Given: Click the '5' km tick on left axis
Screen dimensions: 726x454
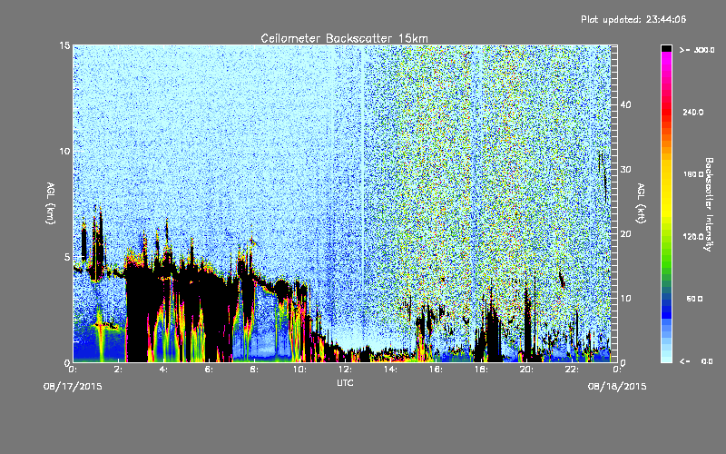Looking at the screenshot, I should coord(67,257).
